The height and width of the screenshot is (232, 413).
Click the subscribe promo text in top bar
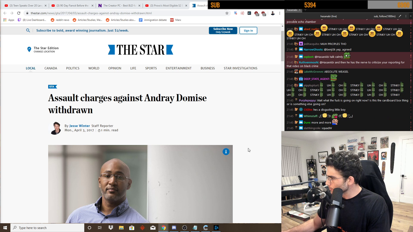coord(83,30)
